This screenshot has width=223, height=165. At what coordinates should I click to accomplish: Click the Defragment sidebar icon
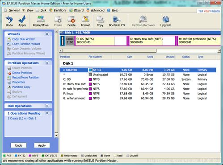tap(9, 97)
